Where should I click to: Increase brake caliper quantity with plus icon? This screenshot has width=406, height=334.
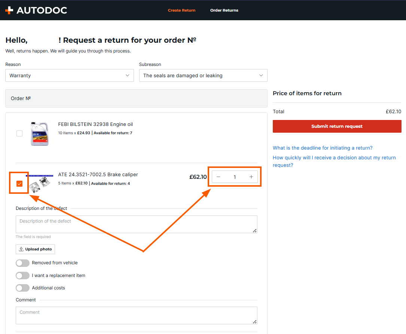click(251, 177)
